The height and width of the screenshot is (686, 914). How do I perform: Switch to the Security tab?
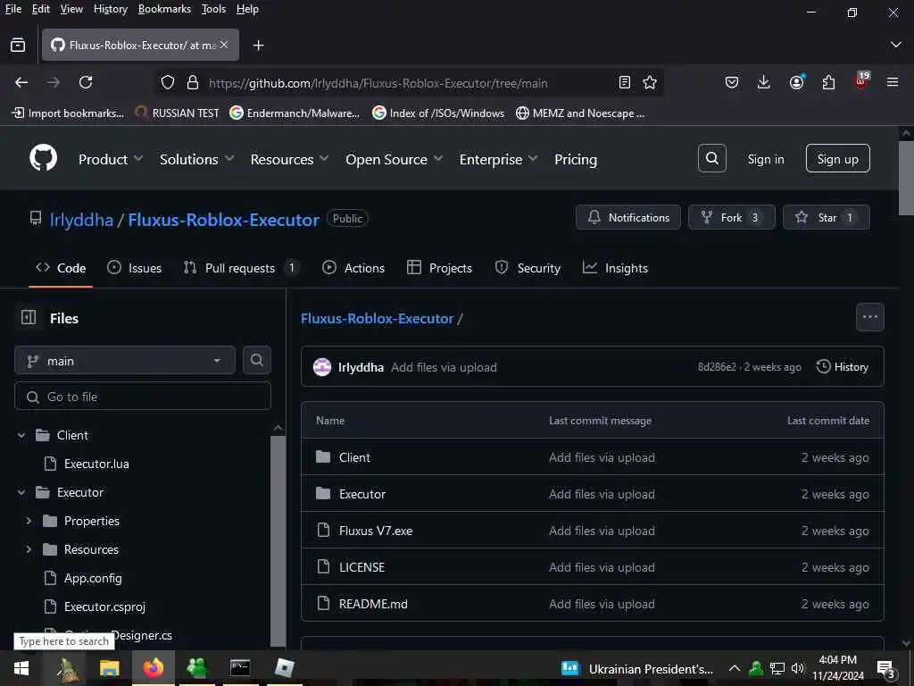pos(528,268)
